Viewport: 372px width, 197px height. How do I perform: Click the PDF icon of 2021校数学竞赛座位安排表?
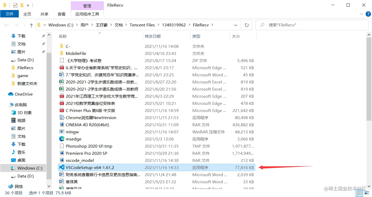coord(62,103)
